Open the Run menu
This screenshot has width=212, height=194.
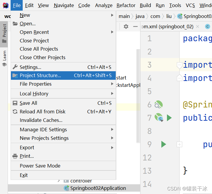(160, 5)
